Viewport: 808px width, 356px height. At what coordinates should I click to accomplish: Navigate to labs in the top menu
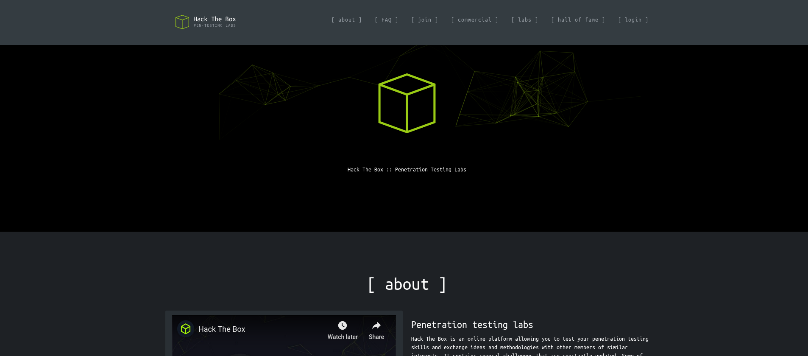[524, 20]
